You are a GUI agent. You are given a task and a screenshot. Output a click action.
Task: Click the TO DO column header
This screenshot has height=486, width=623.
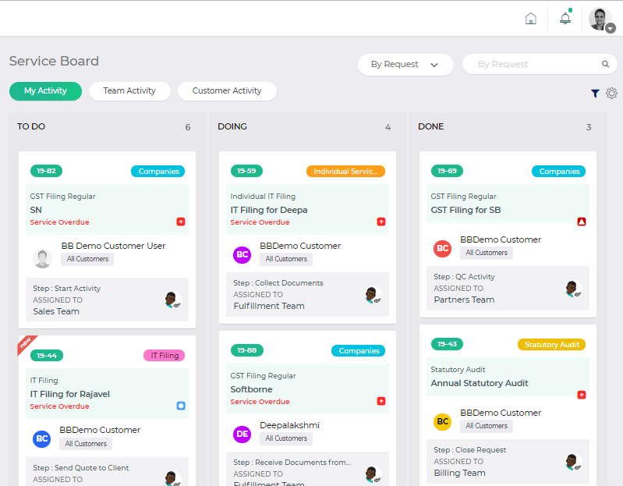(31, 126)
